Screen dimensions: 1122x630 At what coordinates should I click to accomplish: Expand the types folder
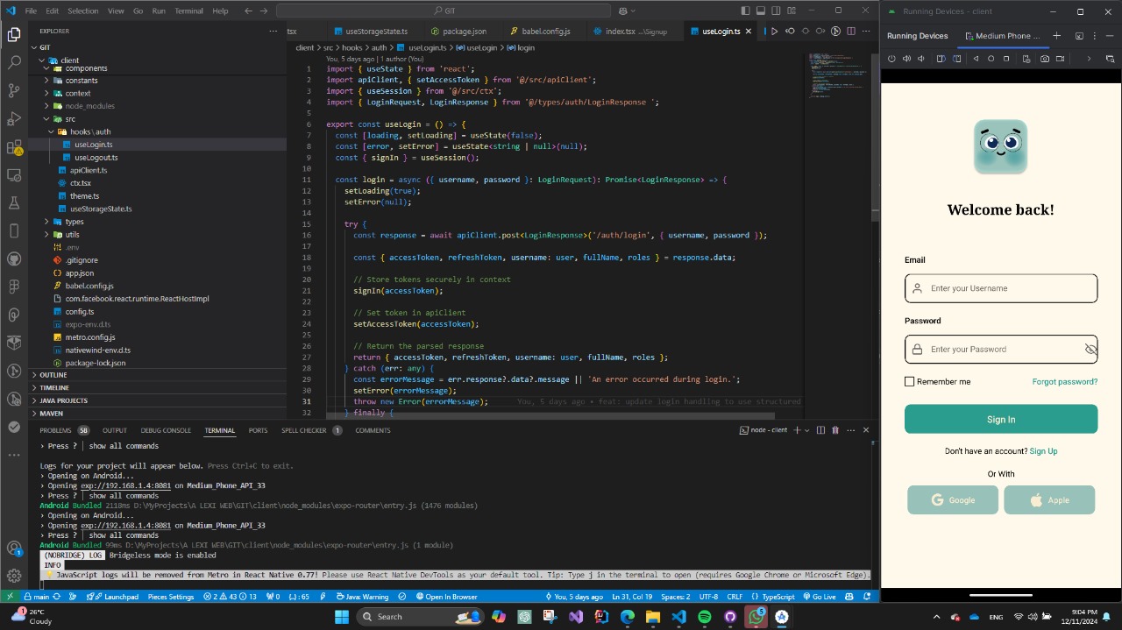click(x=74, y=222)
